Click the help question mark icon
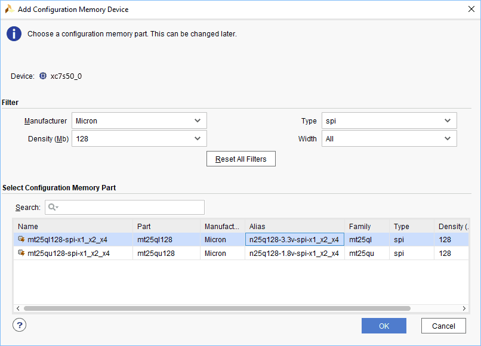This screenshot has height=346, width=481. [20, 325]
